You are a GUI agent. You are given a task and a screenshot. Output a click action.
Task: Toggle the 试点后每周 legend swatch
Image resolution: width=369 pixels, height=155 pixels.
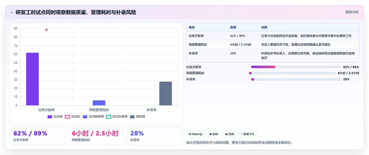point(109,117)
